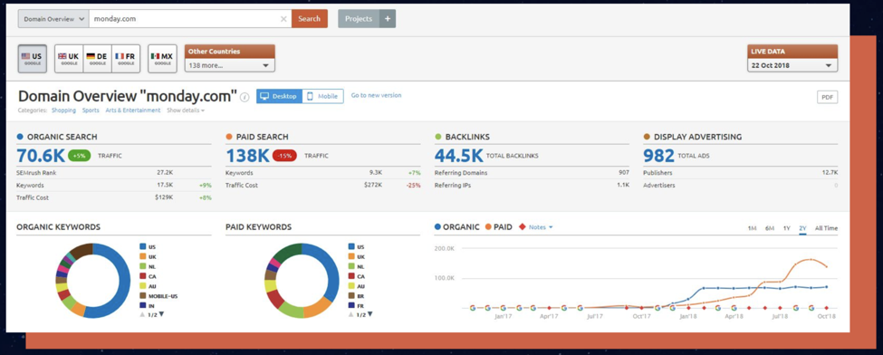Clear the search field with the X icon
This screenshot has width=883, height=355.
[x=283, y=19]
